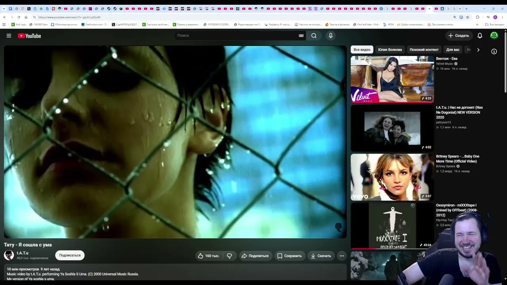507x285 pixels.
Task: Open the Radiooooo.com bookmark
Action: point(94,25)
